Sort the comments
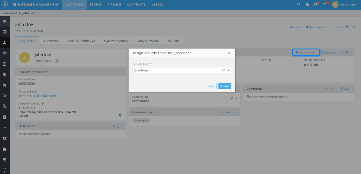The width and height of the screenshot is (361, 174). (x=330, y=89)
